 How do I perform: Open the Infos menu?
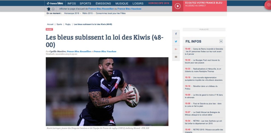(71, 3)
